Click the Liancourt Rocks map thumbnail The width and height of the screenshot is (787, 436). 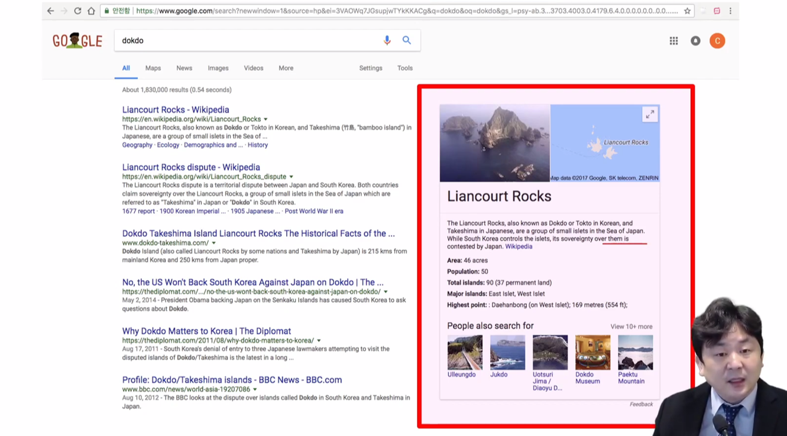[x=605, y=143]
